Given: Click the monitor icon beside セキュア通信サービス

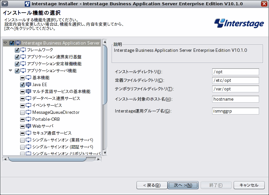Looking at the screenshot, I should click(x=28, y=133).
